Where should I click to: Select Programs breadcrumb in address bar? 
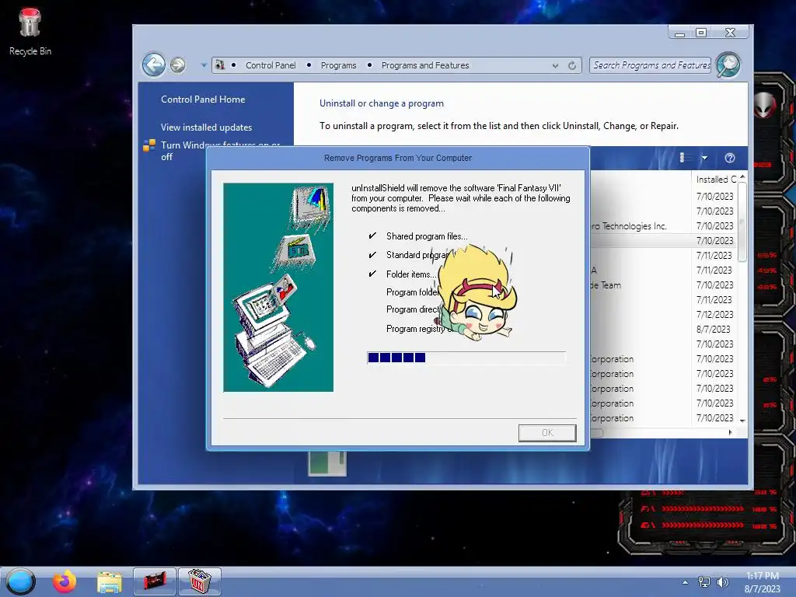pyautogui.click(x=338, y=65)
